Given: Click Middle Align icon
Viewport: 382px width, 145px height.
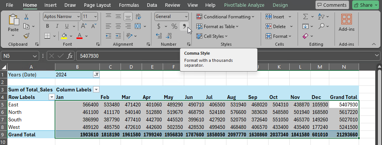Looking at the screenshot, I should 118,16.
